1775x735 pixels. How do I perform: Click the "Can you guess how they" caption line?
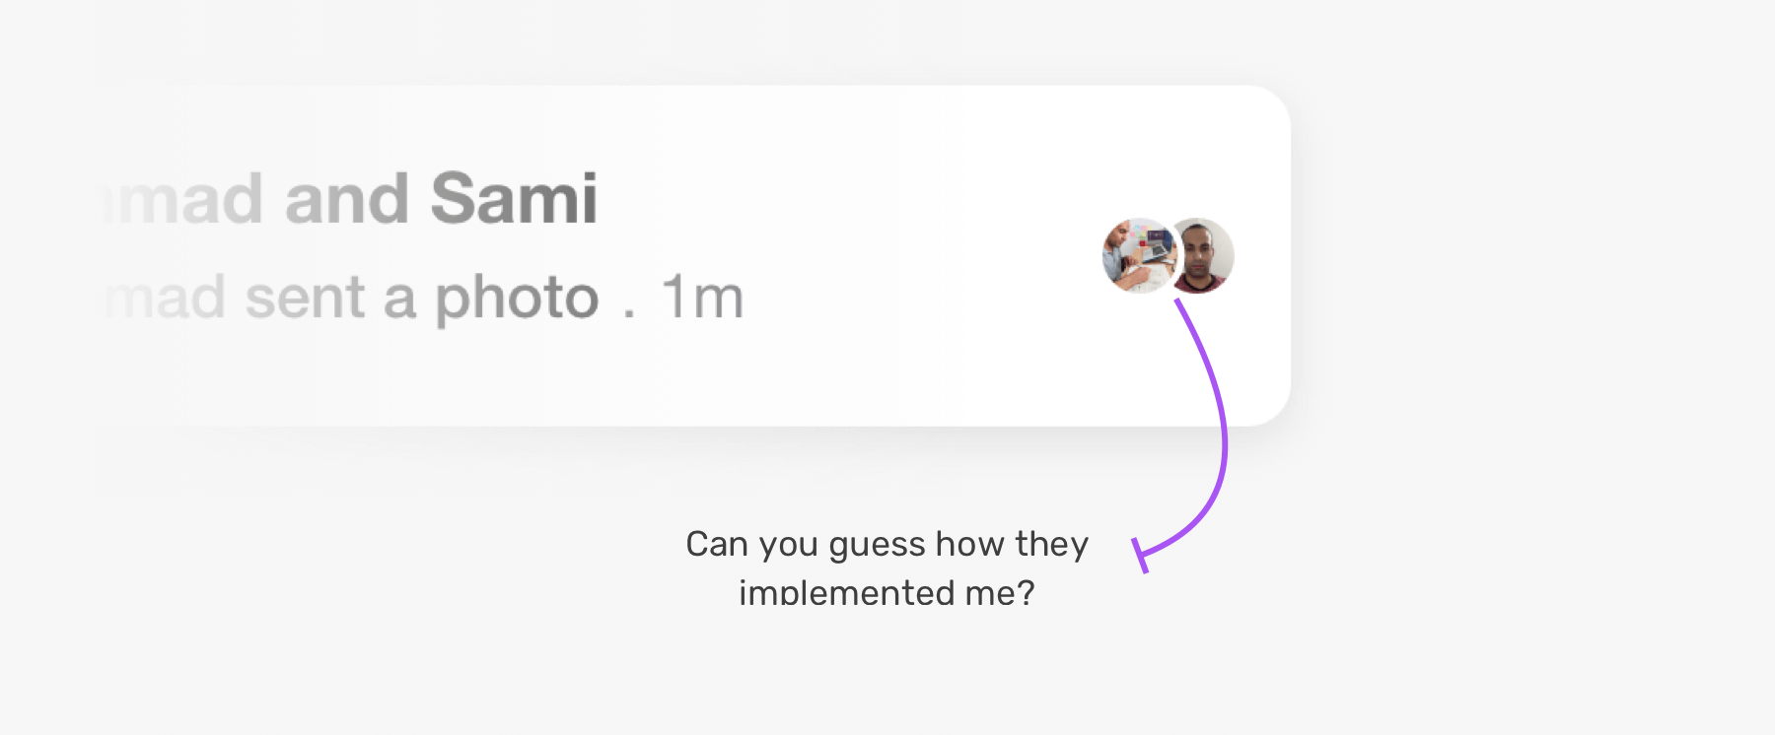point(887,544)
